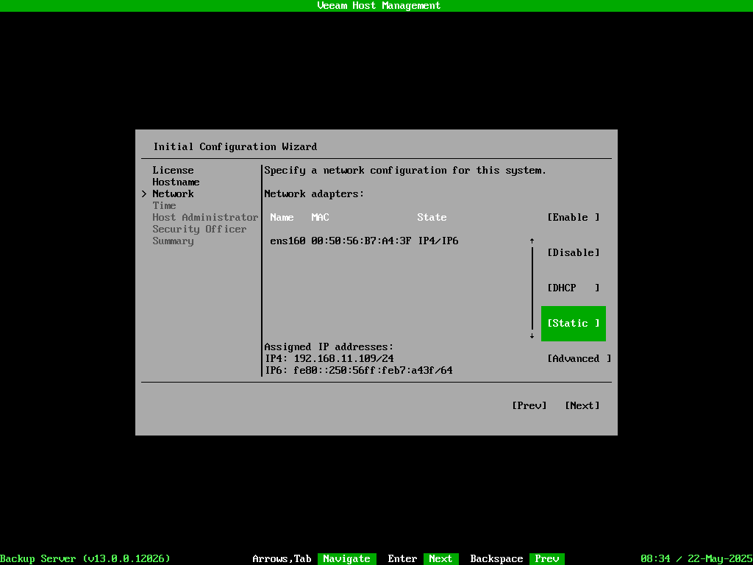753x565 pixels.
Task: Go to the Next wizard step
Action: (x=582, y=405)
